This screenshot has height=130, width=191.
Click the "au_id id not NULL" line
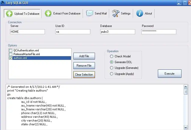click(34, 102)
